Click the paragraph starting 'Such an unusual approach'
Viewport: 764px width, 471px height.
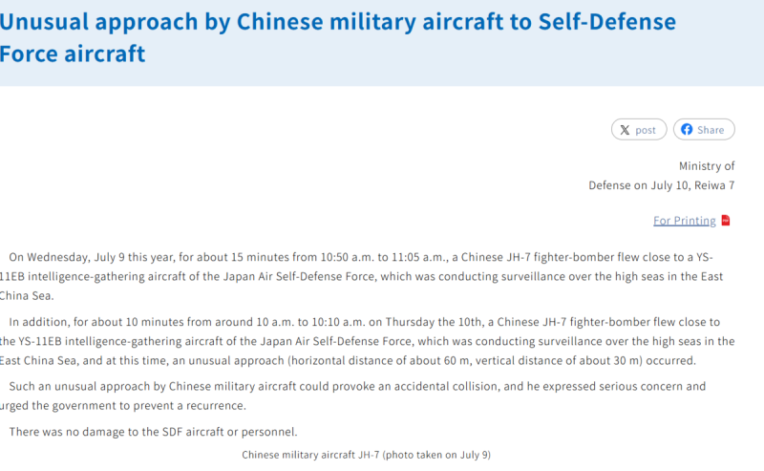coord(352,396)
